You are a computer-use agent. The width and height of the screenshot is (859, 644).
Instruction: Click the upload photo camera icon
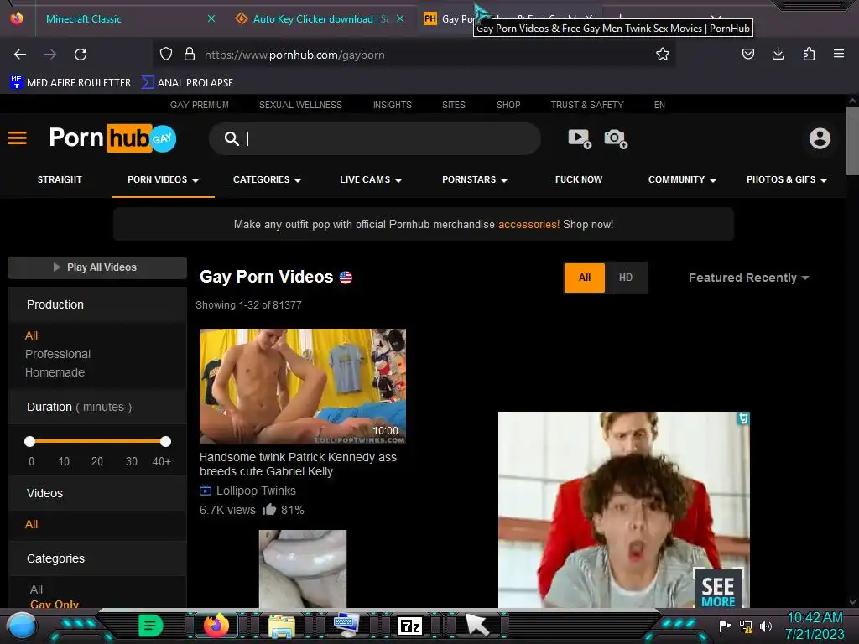click(x=615, y=138)
